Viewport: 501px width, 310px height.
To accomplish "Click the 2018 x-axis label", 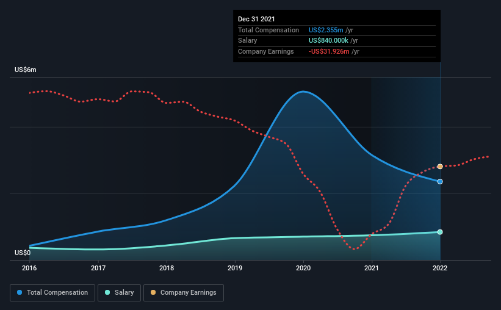I will point(167,268).
